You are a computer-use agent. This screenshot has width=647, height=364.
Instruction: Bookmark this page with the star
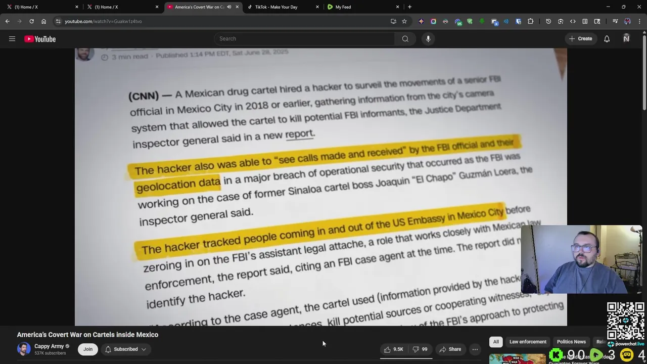click(404, 21)
